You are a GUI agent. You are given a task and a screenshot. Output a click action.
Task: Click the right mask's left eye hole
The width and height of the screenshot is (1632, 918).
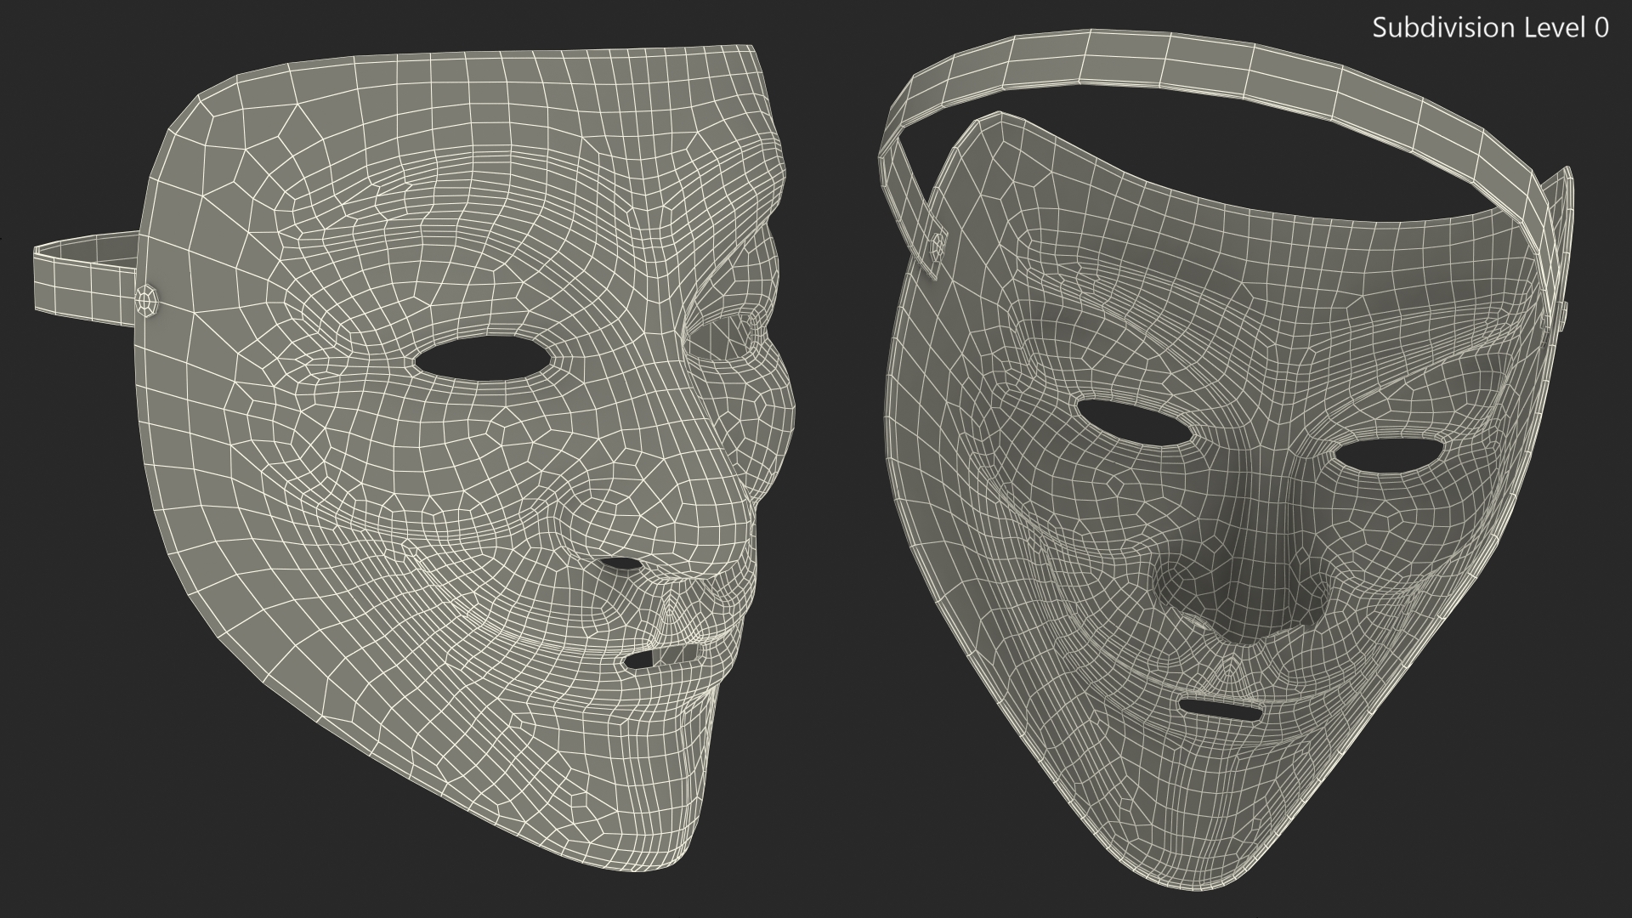click(x=1133, y=422)
